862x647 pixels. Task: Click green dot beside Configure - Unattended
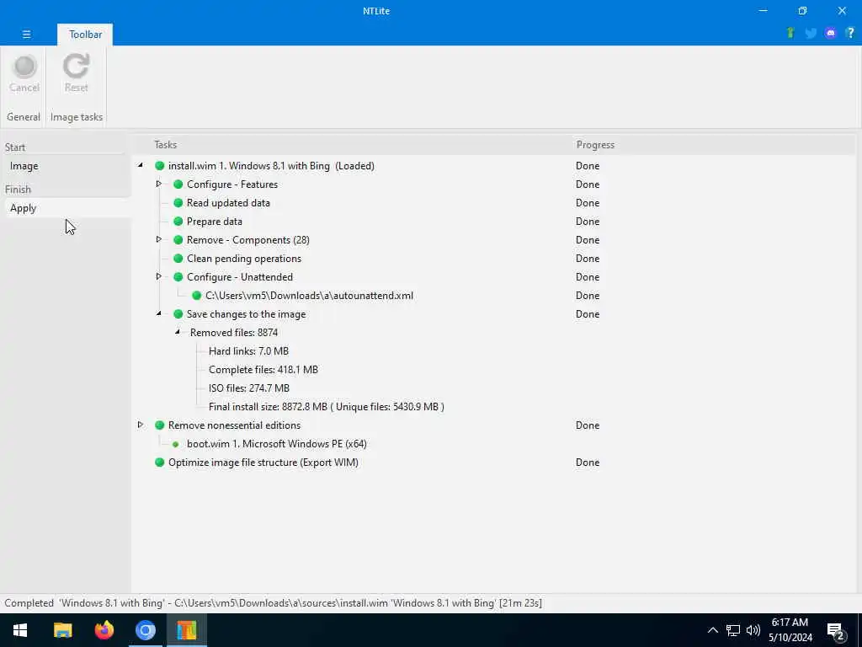pyautogui.click(x=178, y=276)
